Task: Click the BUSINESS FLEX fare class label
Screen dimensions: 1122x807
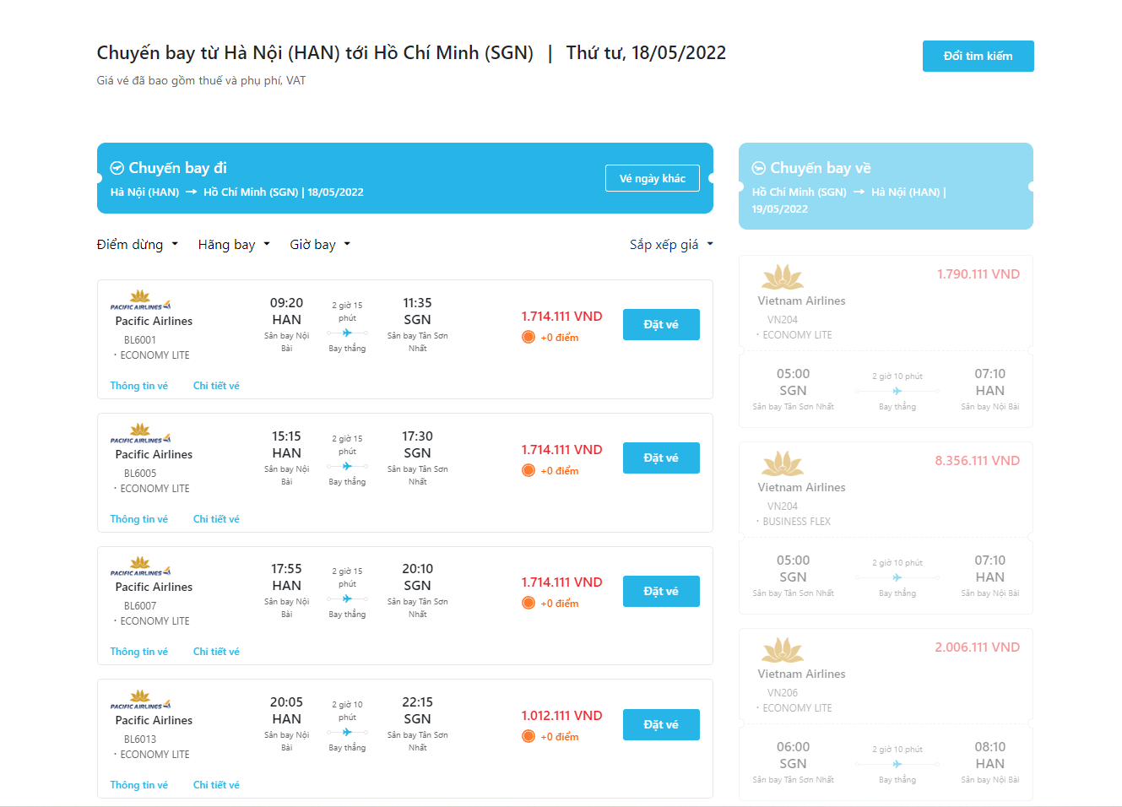Action: tap(797, 522)
